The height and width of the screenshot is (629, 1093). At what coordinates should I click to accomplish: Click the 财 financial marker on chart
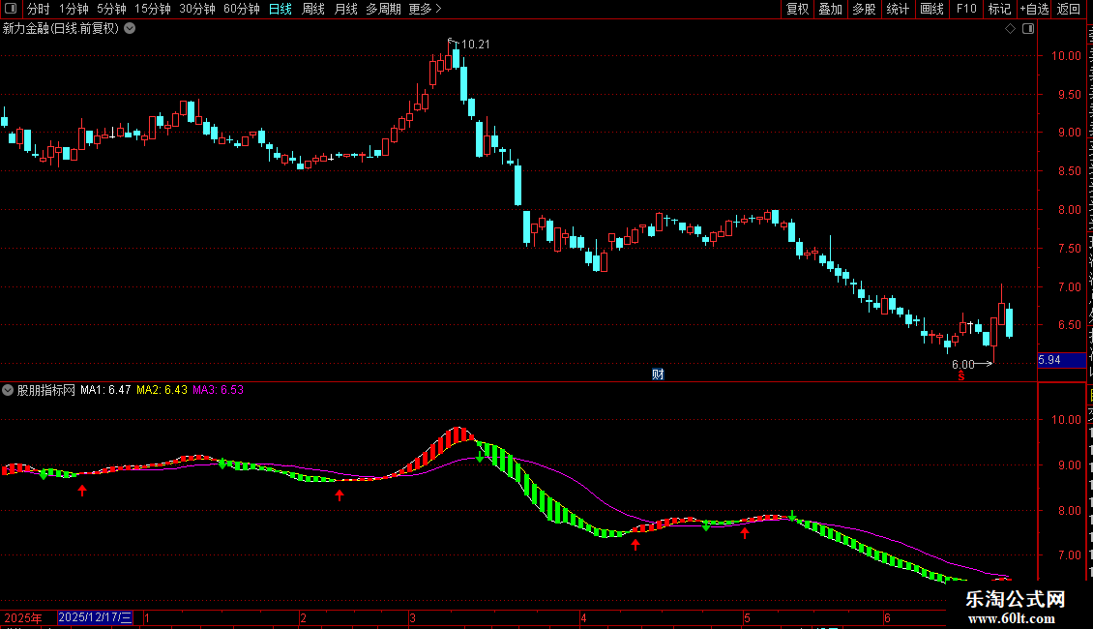658,374
